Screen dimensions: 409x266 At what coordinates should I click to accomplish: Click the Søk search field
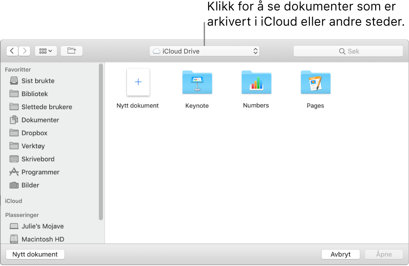click(348, 51)
